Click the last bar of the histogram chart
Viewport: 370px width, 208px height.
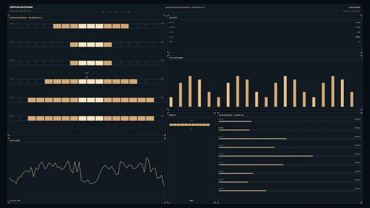(x=352, y=99)
